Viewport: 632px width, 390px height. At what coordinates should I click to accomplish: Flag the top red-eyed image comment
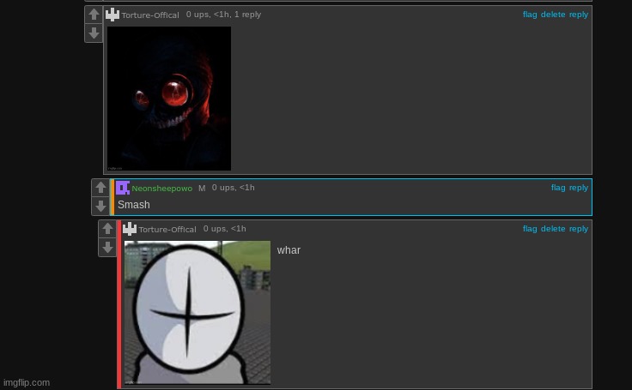click(530, 15)
